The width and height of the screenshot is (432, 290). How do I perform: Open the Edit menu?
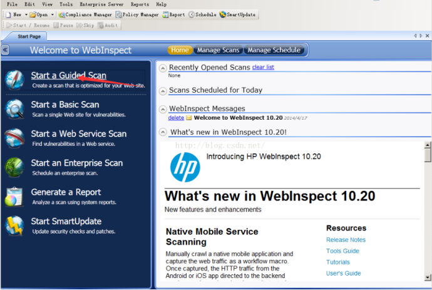[30, 4]
